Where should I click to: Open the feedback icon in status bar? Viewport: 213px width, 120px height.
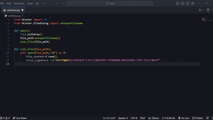[x=207, y=118]
